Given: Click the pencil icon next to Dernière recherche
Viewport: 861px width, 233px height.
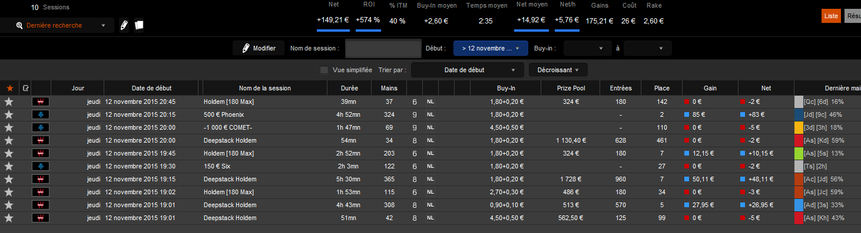Looking at the screenshot, I should point(124,25).
